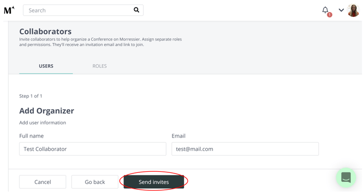Viewport: 363px width, 195px height.
Task: Click the Collaborators page heading
Action: pyautogui.click(x=45, y=32)
